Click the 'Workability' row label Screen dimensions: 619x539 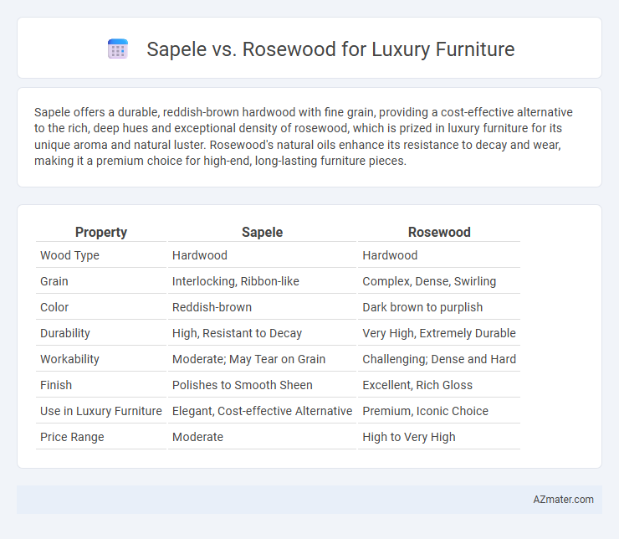point(69,359)
